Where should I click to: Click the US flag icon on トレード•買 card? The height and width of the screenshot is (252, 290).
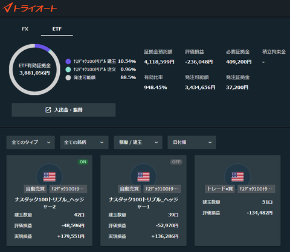point(237,176)
